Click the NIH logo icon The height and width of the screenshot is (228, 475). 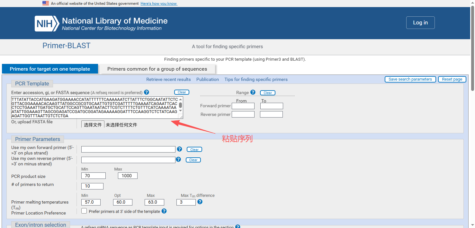tap(47, 23)
